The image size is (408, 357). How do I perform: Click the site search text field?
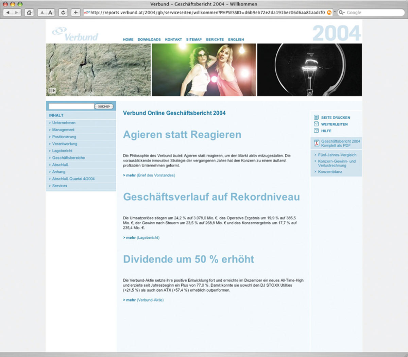(x=71, y=106)
